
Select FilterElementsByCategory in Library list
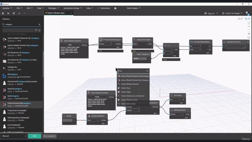coord(22,105)
